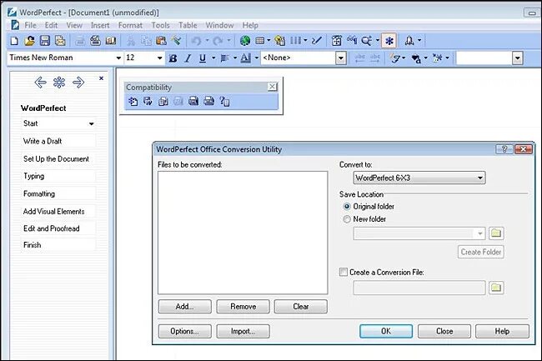Save the document with the floppy icon
This screenshot has width=542, height=361.
pyautogui.click(x=45, y=41)
